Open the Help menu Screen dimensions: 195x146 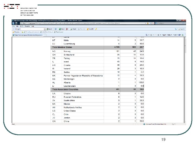[32, 26]
